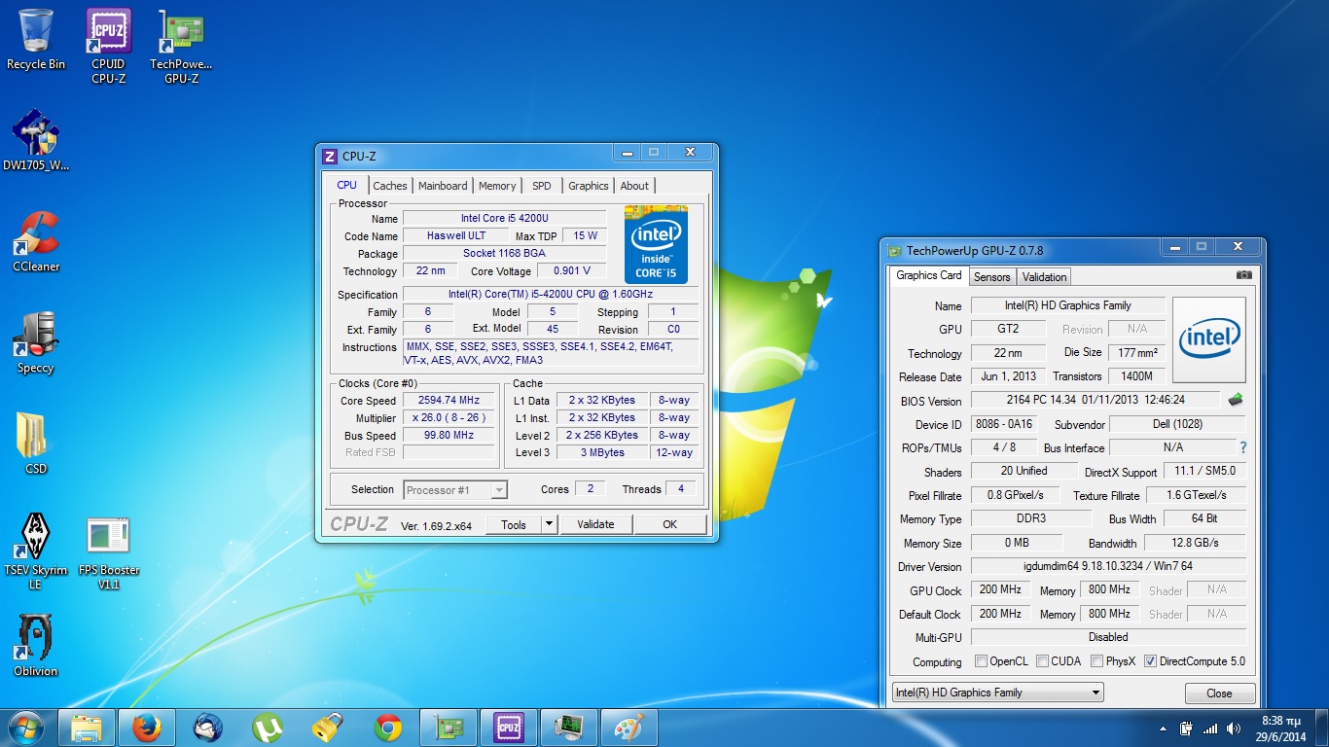
Task: Click the Driver Version field in GPU-Z
Action: [x=1108, y=566]
